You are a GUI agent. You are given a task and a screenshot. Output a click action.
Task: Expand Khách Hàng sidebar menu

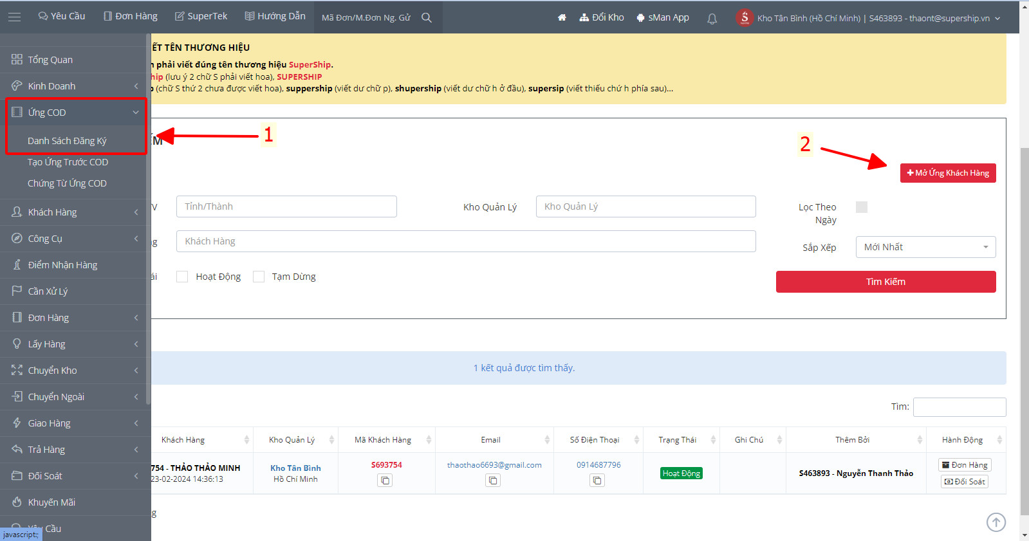pyautogui.click(x=73, y=212)
